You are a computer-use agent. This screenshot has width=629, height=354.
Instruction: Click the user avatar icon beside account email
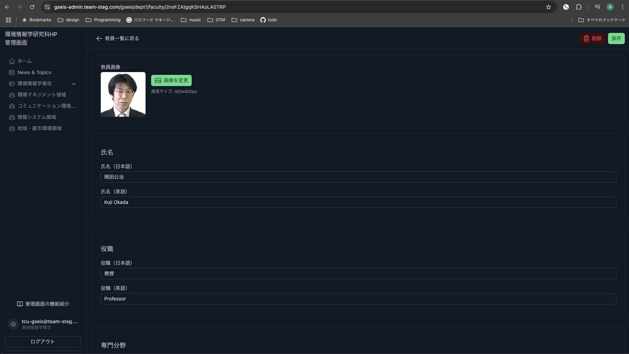(x=13, y=324)
